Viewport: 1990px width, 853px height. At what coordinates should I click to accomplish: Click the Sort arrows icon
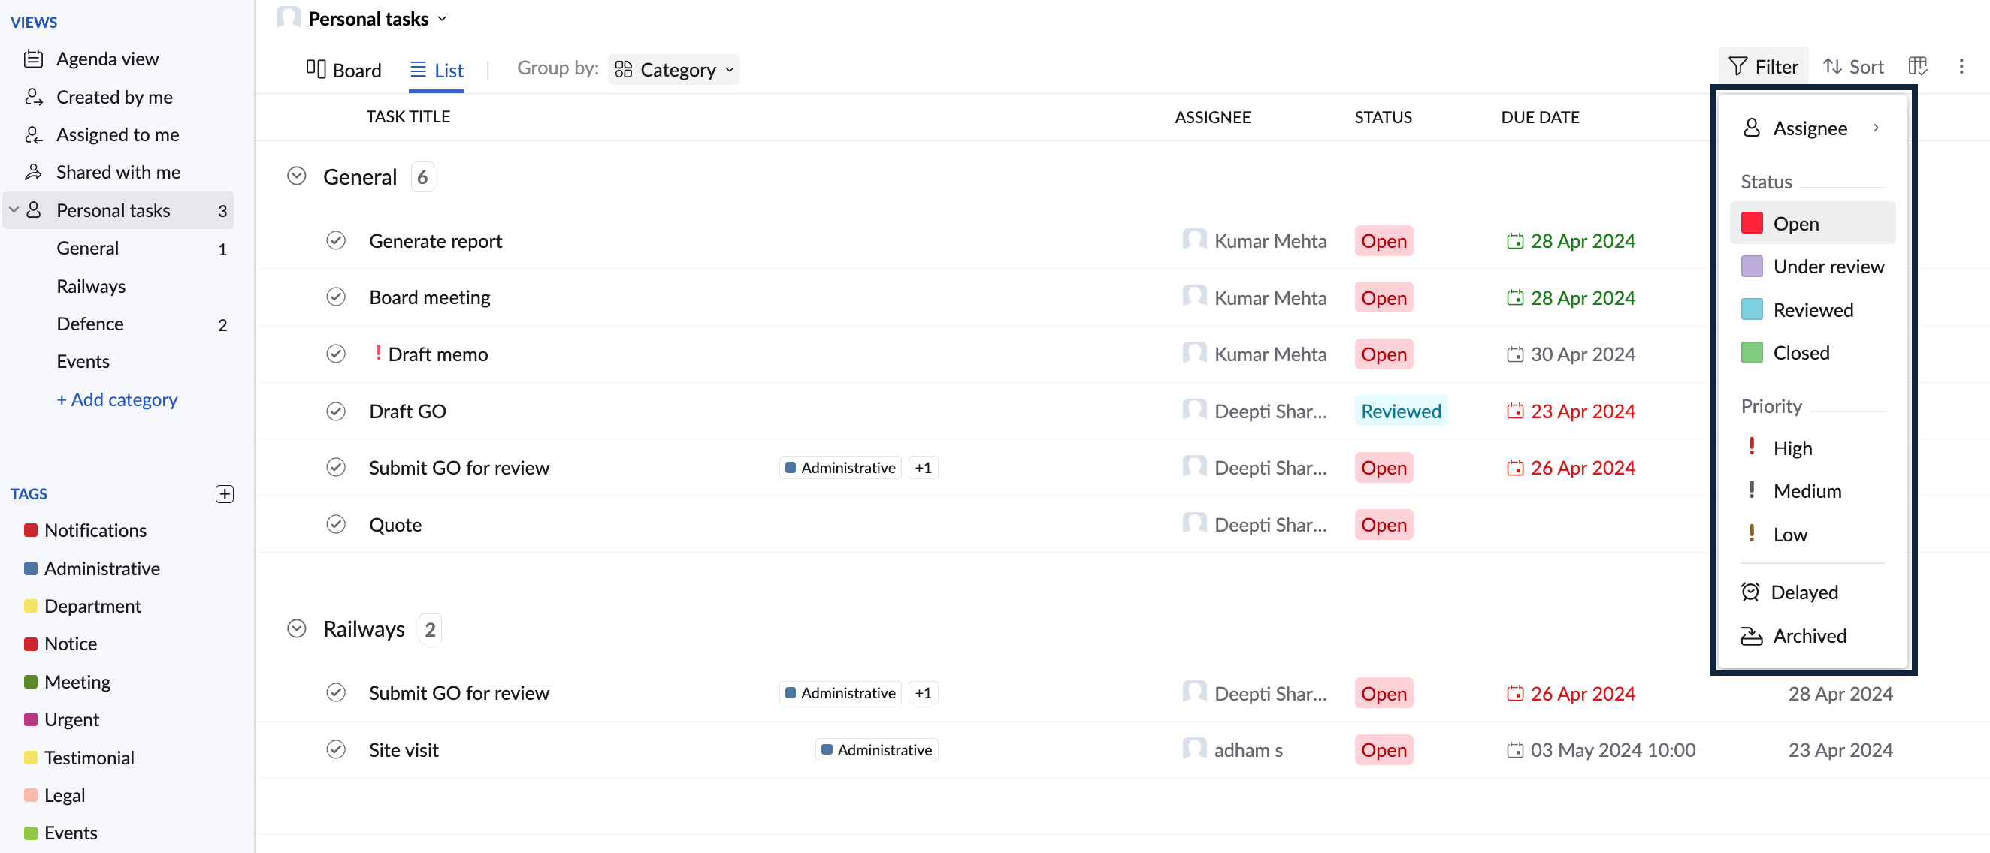[x=1831, y=67]
